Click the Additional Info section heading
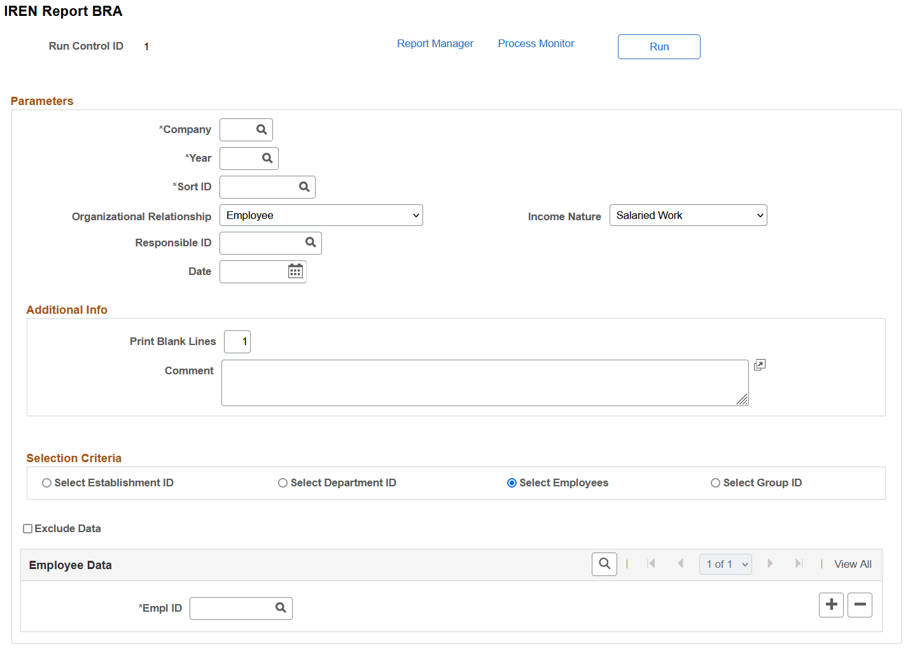 tap(67, 310)
